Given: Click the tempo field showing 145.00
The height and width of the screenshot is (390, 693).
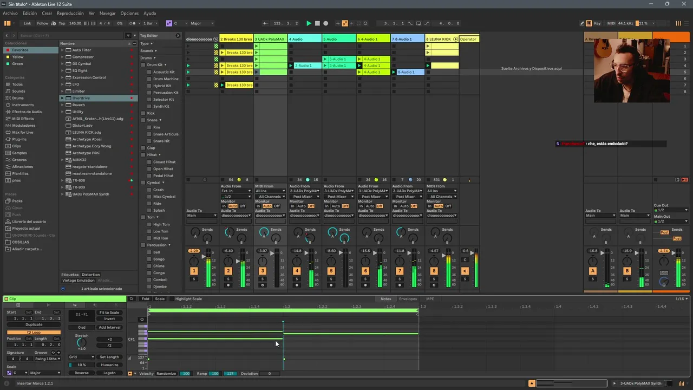Looking at the screenshot, I should pyautogui.click(x=75, y=23).
